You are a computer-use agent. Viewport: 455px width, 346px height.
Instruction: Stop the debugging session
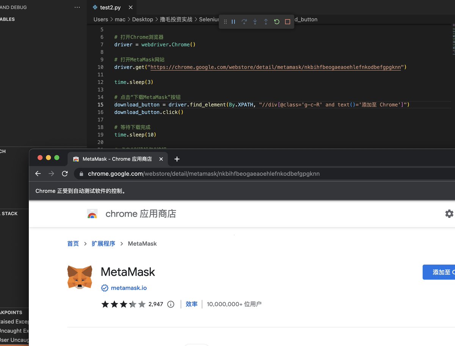[287, 22]
